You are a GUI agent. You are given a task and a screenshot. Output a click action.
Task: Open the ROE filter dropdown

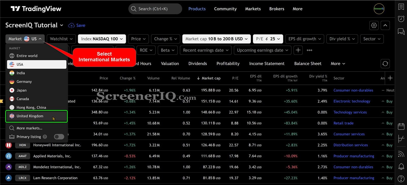146,50
